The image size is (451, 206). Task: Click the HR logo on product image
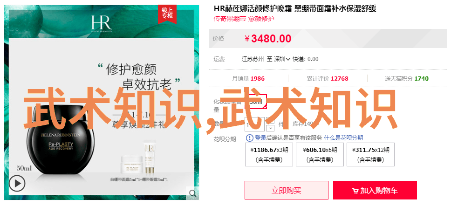pos(102,23)
